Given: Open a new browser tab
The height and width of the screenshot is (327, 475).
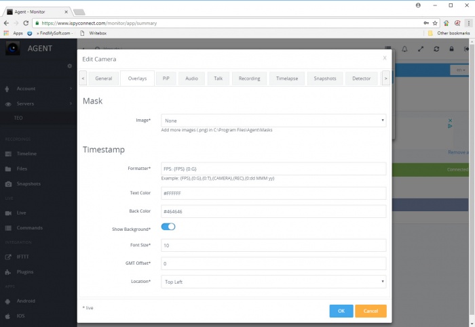Looking at the screenshot, I should [x=79, y=12].
